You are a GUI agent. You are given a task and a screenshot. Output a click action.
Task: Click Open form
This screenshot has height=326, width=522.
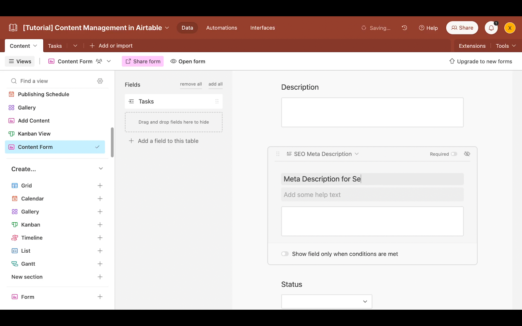188,61
